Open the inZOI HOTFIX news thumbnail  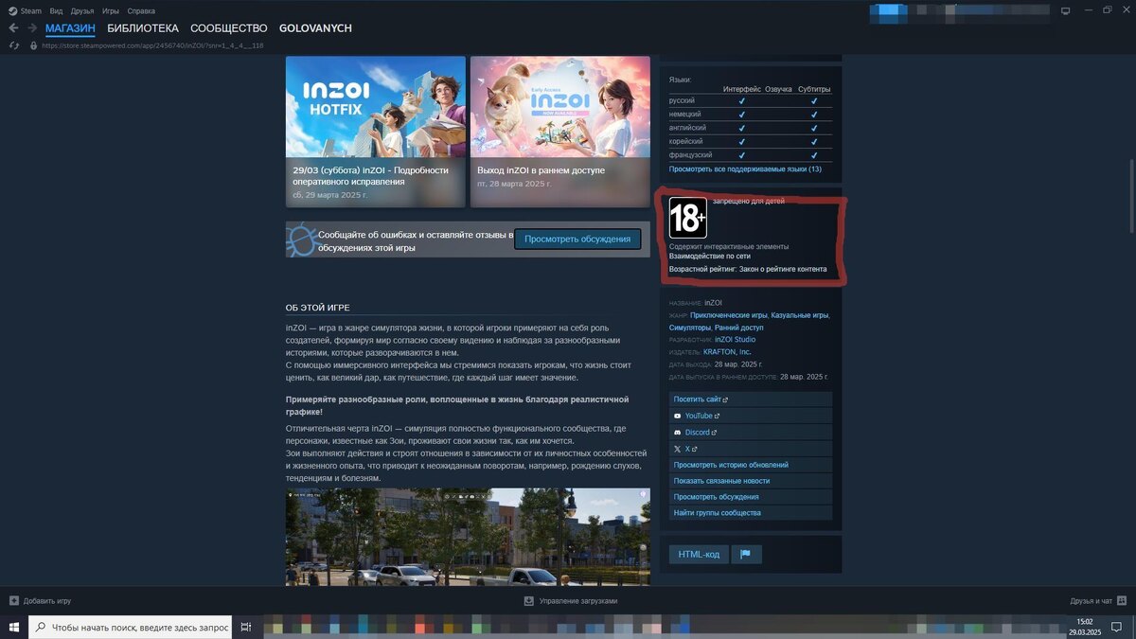click(x=376, y=106)
